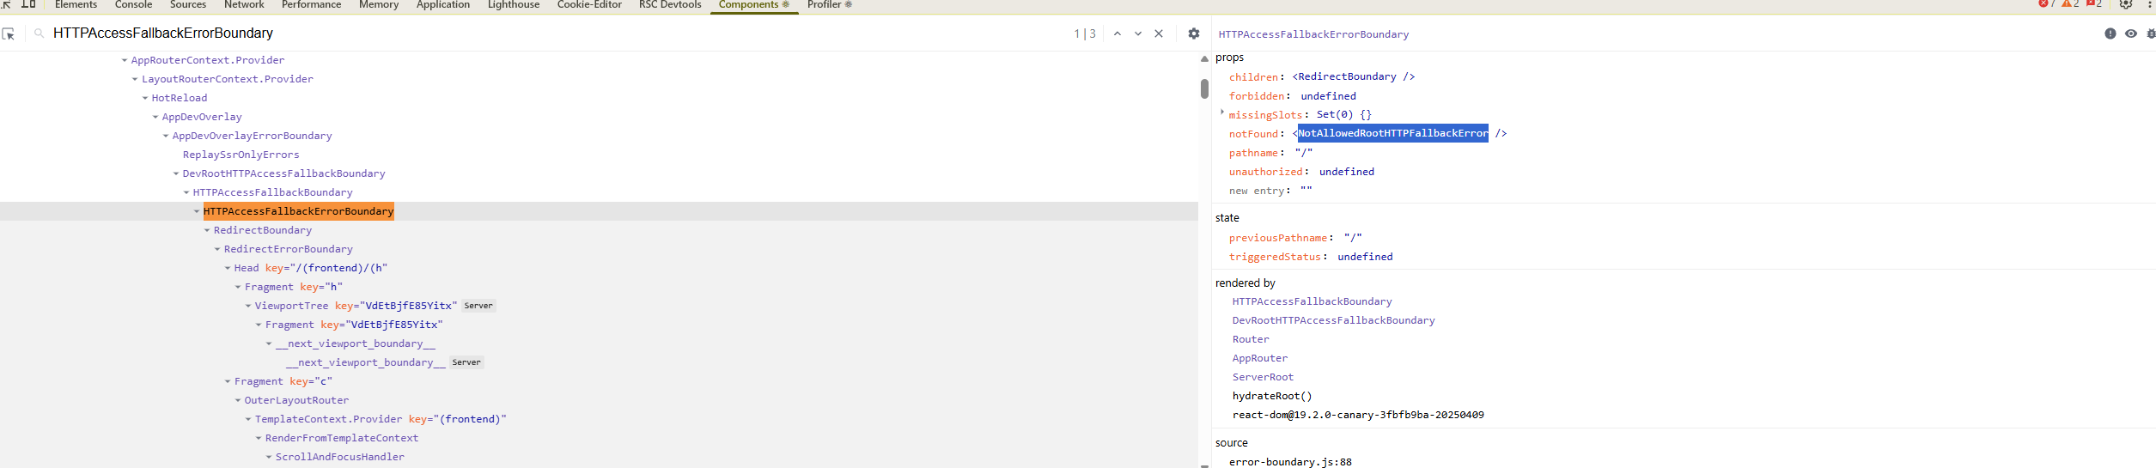The width and height of the screenshot is (2156, 468).
Task: Click the component search input field
Action: (x=550, y=33)
